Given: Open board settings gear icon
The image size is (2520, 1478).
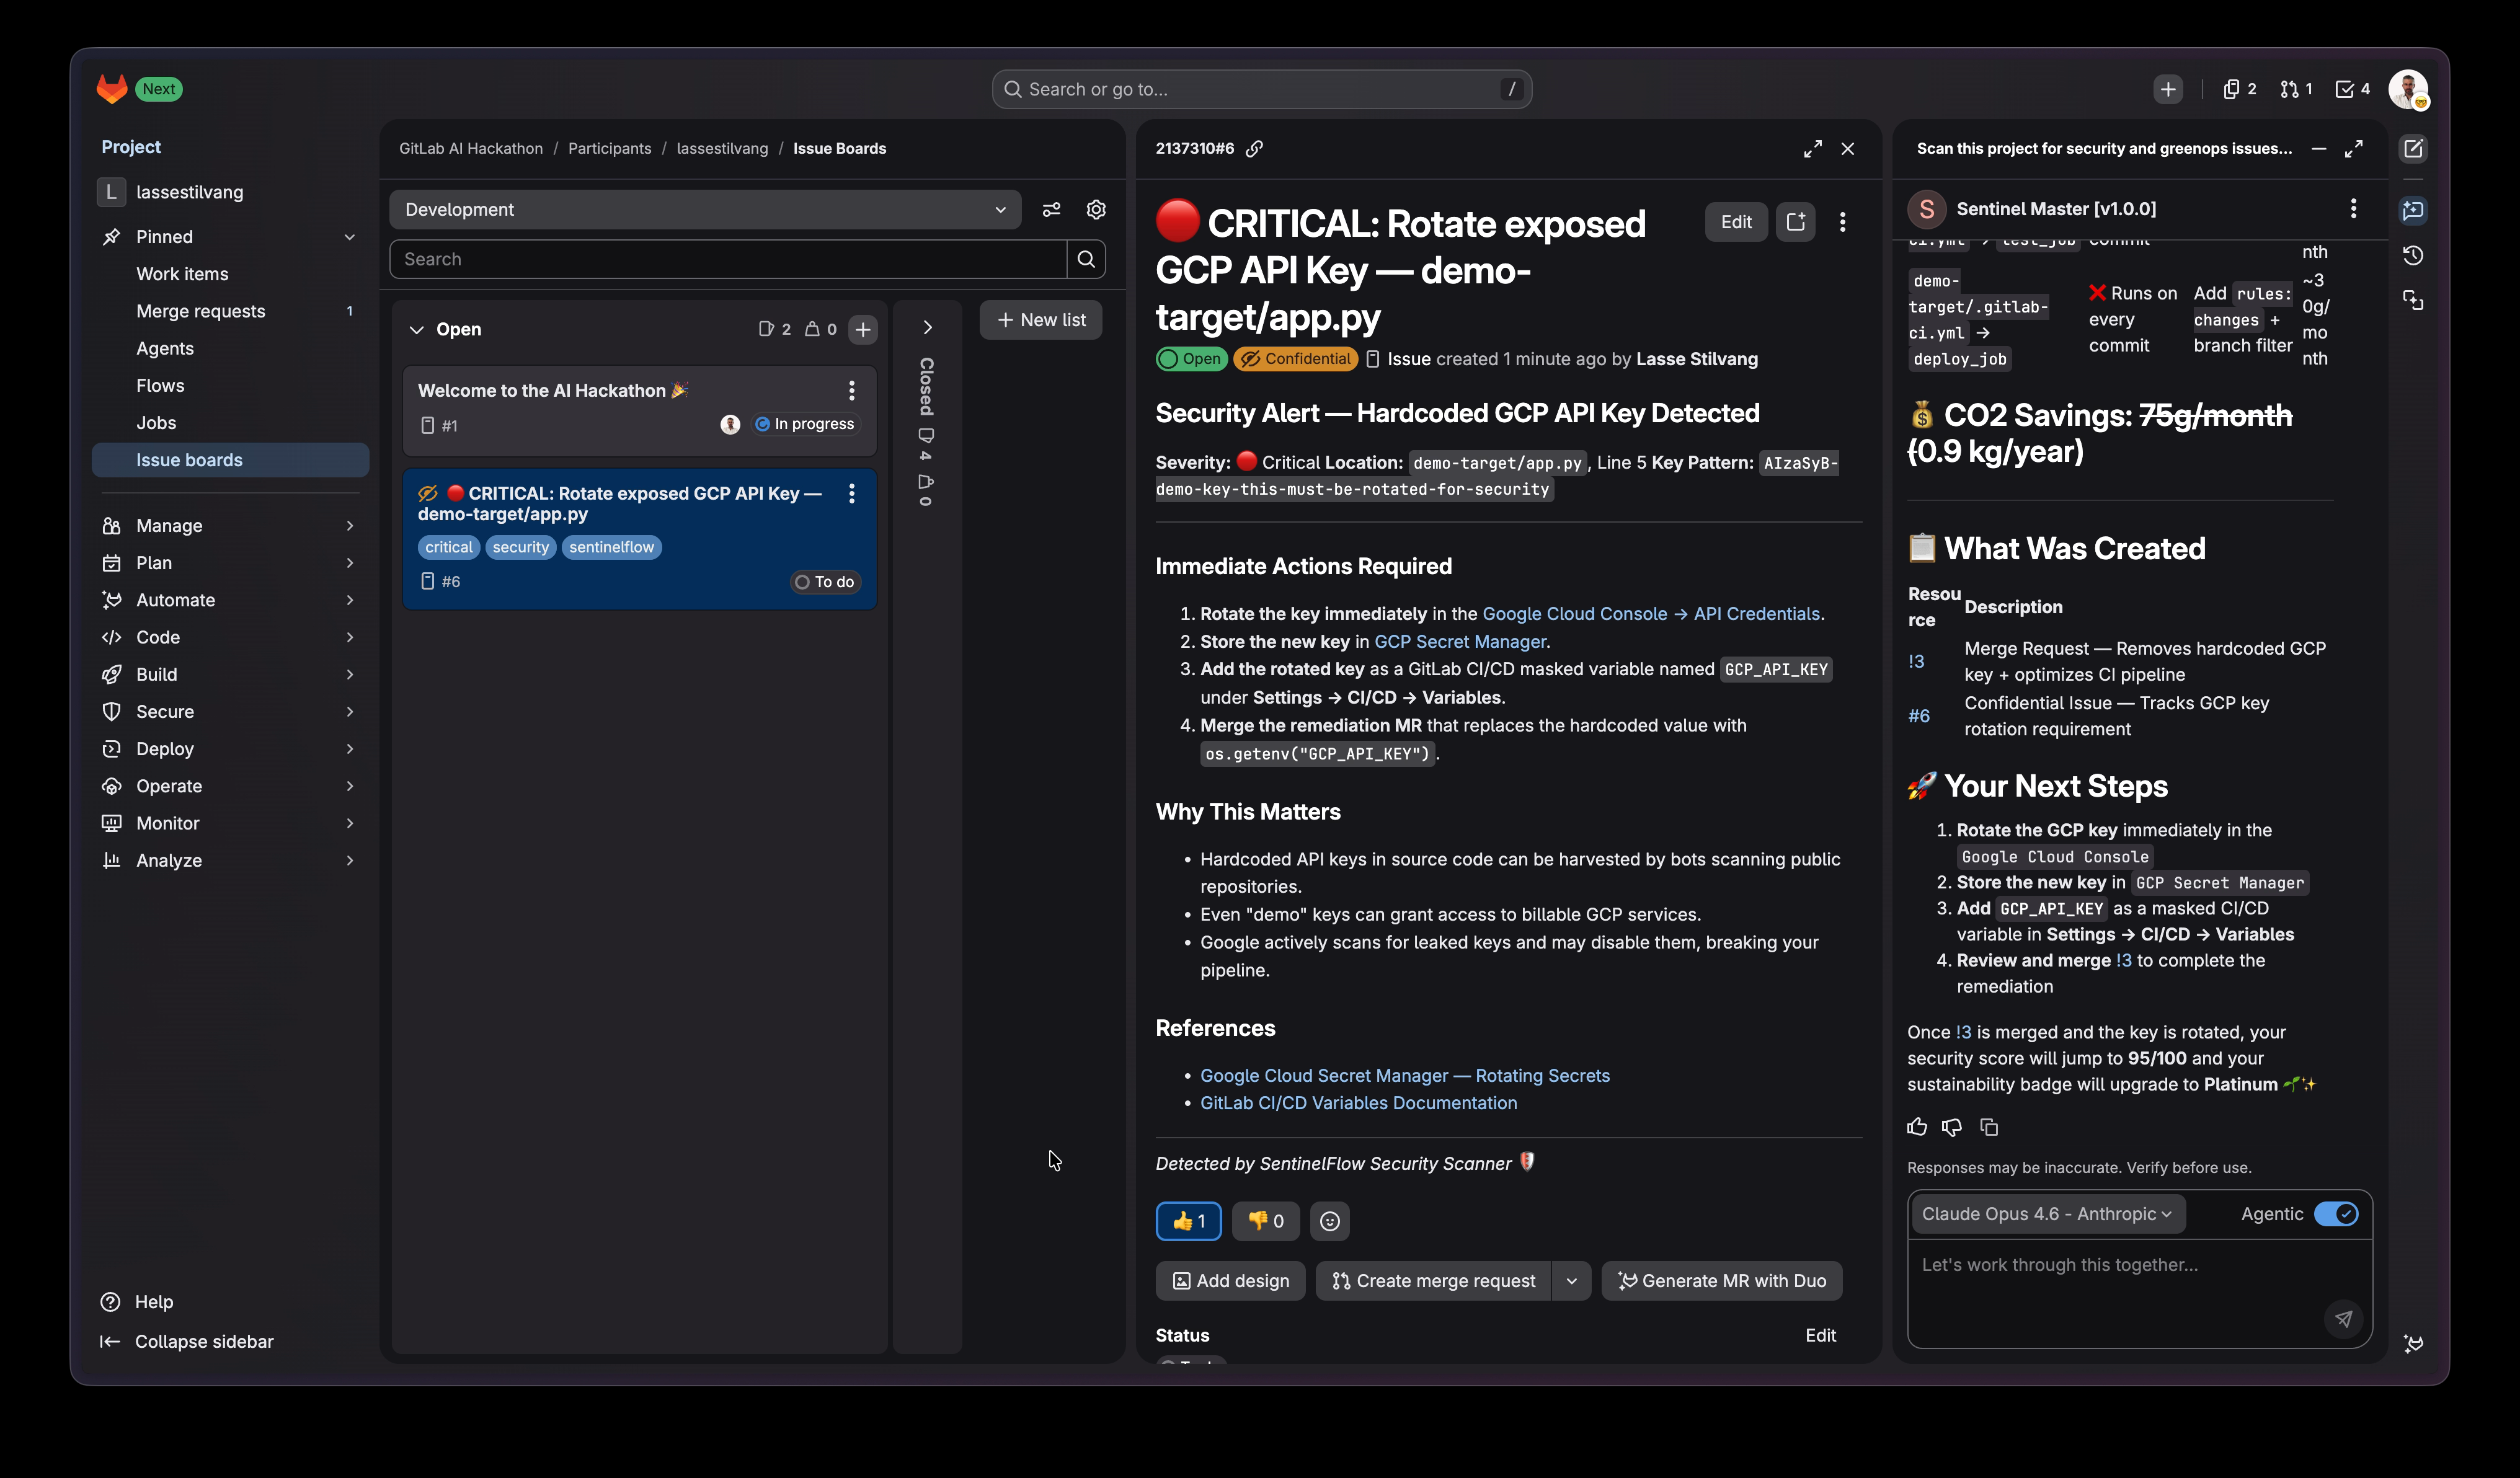Looking at the screenshot, I should click(x=1096, y=209).
